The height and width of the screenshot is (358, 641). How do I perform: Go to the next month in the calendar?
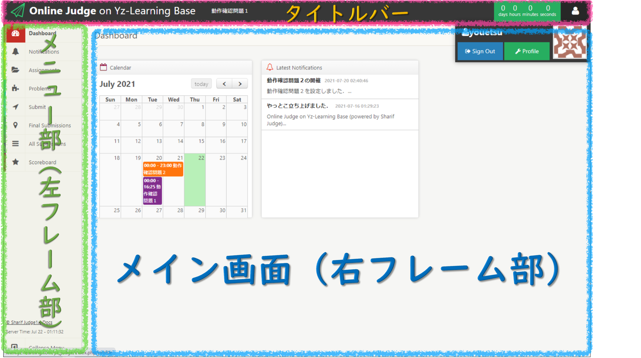[x=240, y=84]
